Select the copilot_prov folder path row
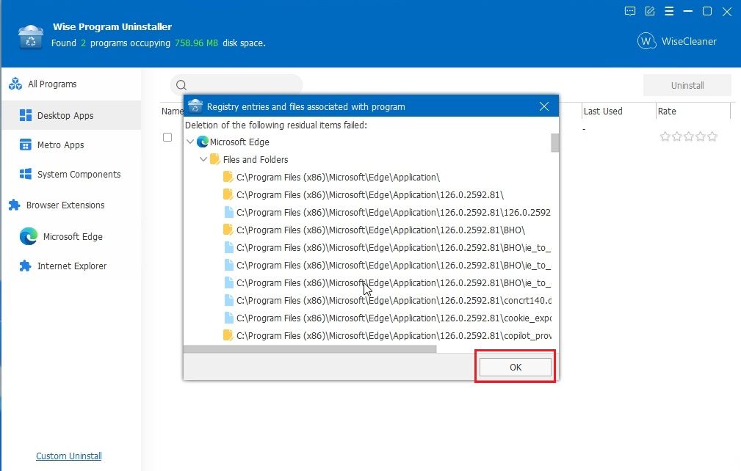The height and width of the screenshot is (471, 741). tap(394, 335)
